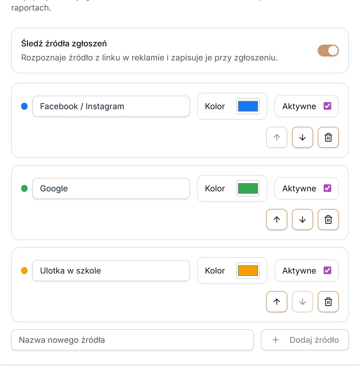Click the Śledź źródła zgłoszeń heading
Screen dimensions: 360x378
click(64, 43)
